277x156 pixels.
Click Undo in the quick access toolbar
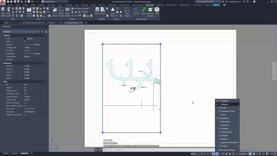pyautogui.click(x=32, y=2)
